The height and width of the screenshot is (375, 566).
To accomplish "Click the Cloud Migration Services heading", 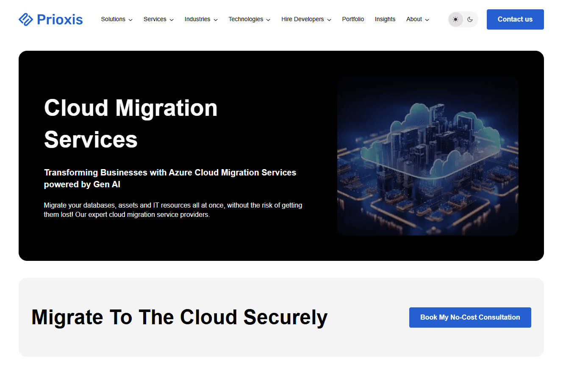I will pos(130,123).
